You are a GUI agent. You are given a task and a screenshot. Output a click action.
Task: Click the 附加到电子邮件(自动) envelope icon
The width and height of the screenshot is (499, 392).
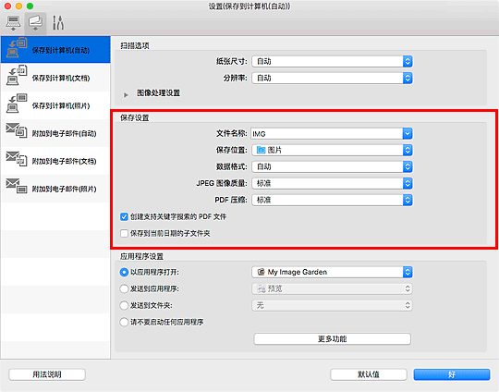(x=17, y=130)
